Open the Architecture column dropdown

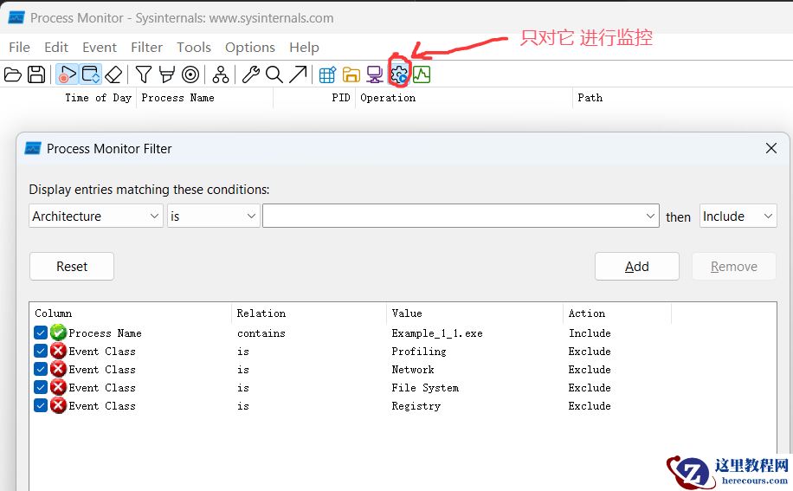point(95,216)
